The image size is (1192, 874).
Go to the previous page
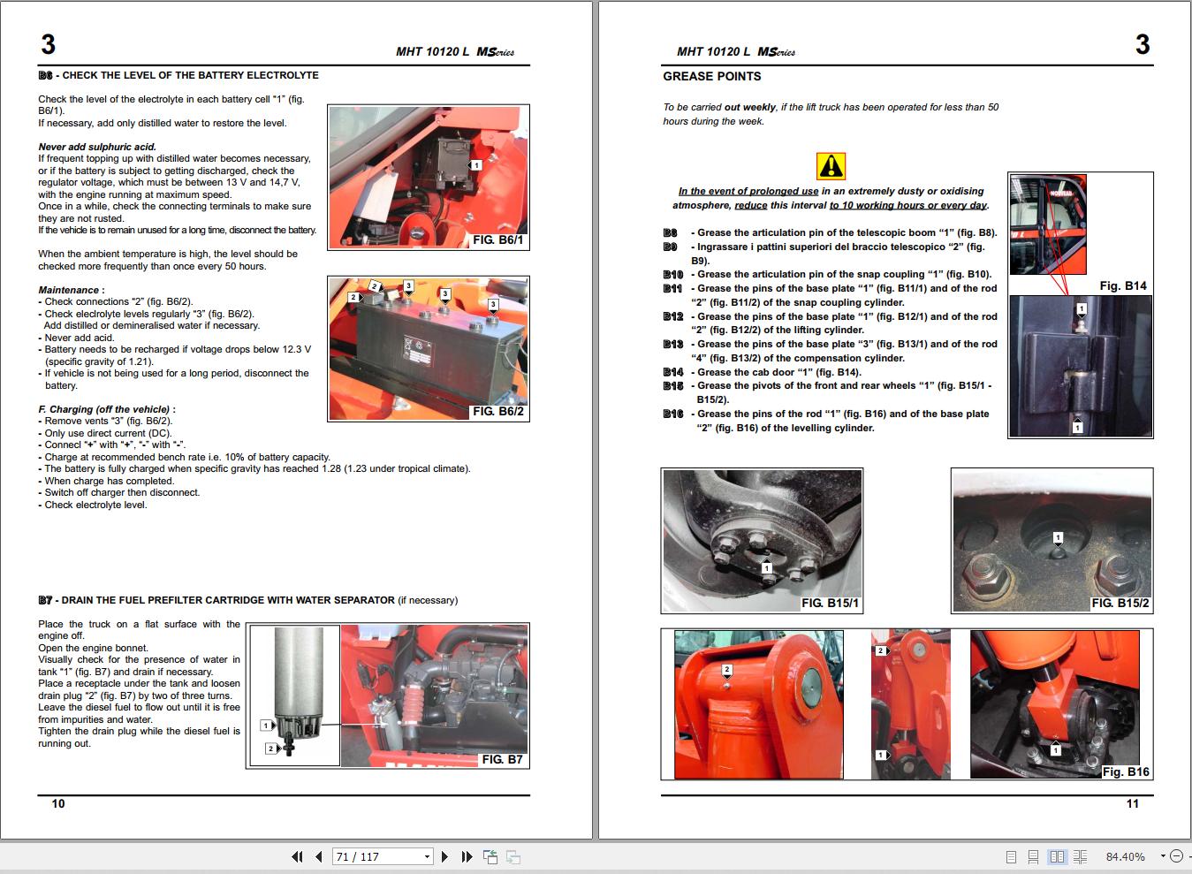click(319, 856)
